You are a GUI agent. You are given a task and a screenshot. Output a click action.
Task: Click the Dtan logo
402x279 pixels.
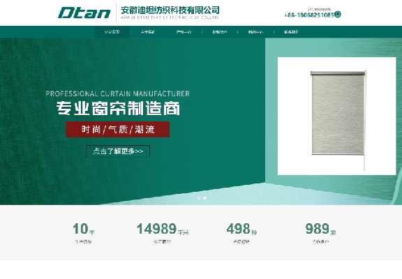tap(84, 13)
